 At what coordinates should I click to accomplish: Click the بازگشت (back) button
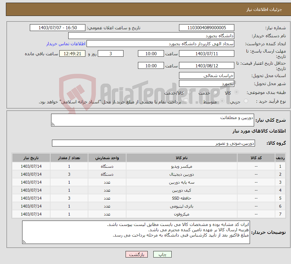point(136,254)
